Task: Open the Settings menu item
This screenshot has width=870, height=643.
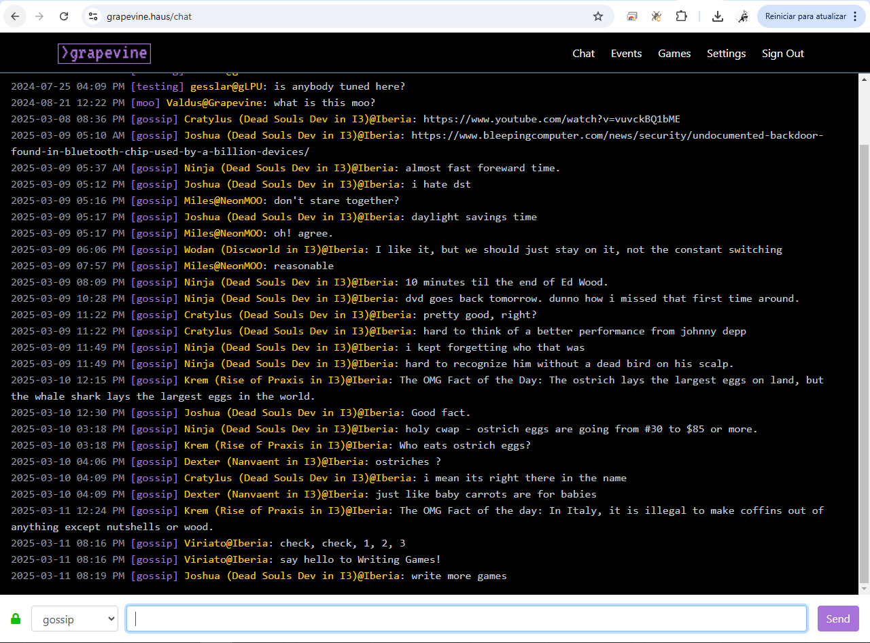Action: point(726,53)
